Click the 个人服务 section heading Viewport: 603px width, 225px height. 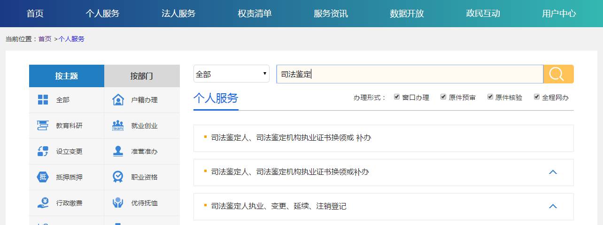(216, 98)
